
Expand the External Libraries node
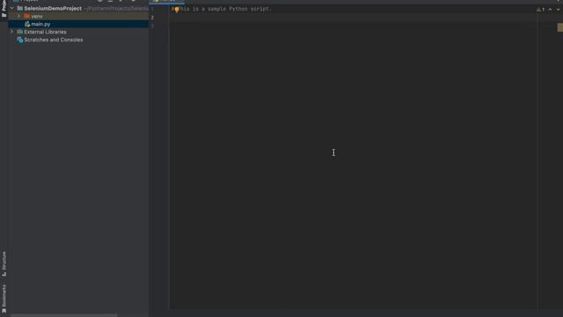(x=11, y=32)
